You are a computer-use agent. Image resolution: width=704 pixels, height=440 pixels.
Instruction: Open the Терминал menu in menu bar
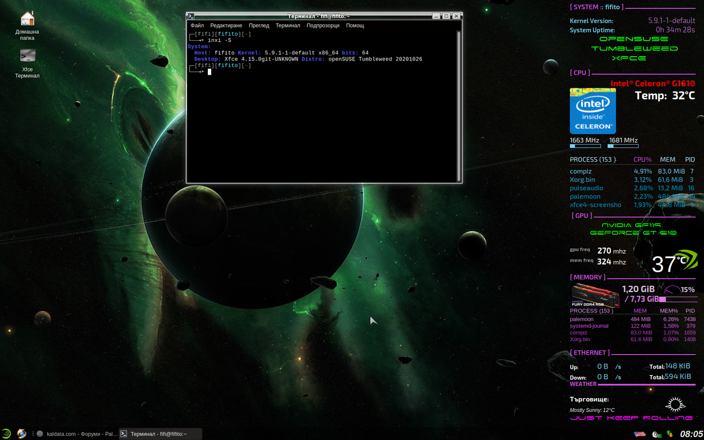click(288, 25)
